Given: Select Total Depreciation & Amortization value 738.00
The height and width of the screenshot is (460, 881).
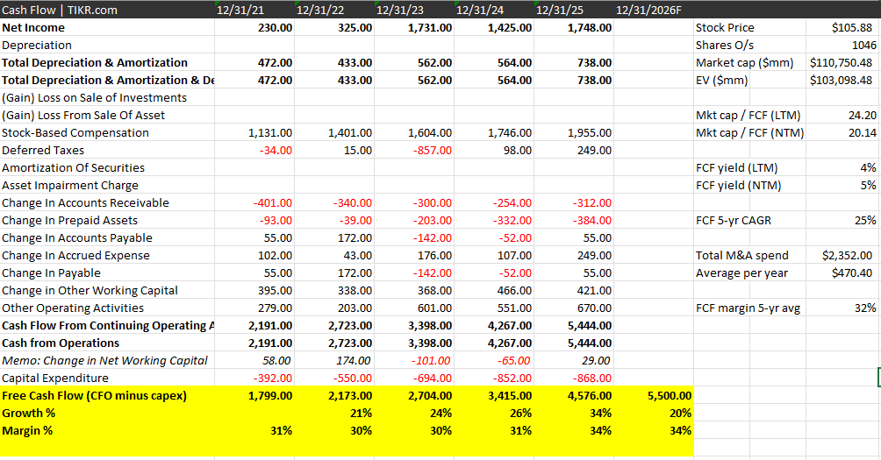Looking at the screenshot, I should click(x=594, y=63).
